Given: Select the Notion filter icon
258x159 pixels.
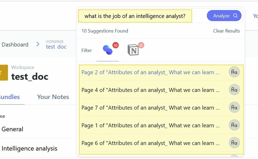Looking at the screenshot, I should pos(133,50).
